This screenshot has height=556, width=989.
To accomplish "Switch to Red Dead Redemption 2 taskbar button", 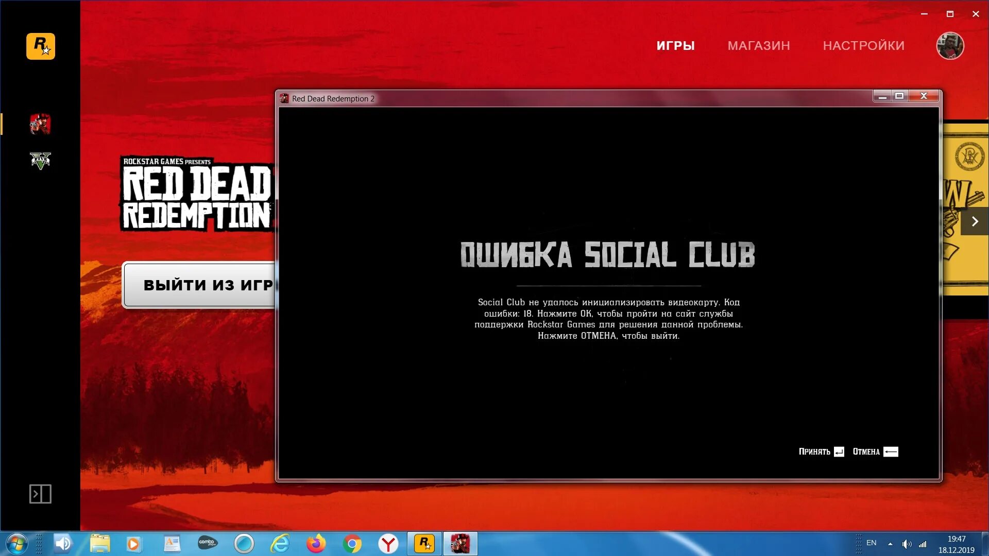I will [x=461, y=544].
